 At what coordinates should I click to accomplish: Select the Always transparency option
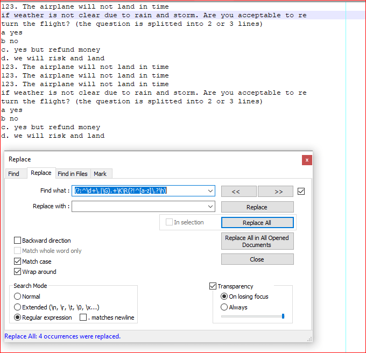click(224, 307)
